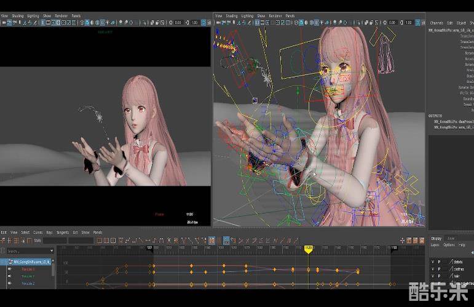Click the rightmost icon in Graph Editor toolbar
474x307 pixels.
click(421, 240)
